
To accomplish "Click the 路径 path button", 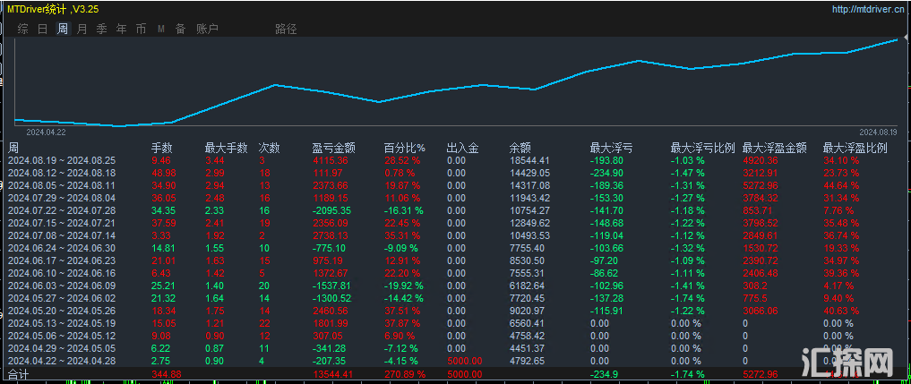I will point(286,29).
